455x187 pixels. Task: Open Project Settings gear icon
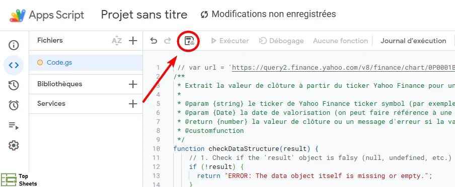click(x=14, y=145)
